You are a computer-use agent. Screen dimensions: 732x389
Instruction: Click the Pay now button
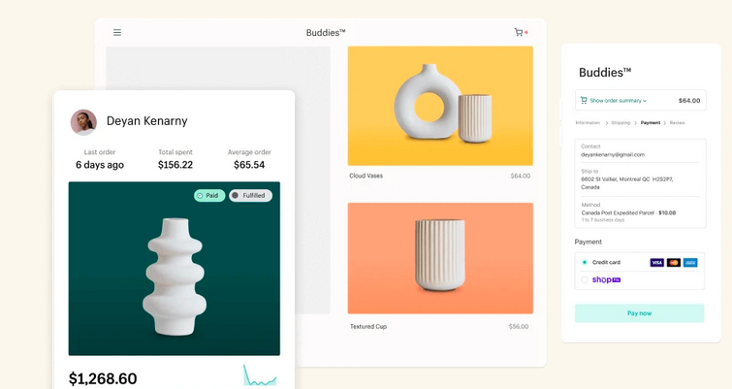[640, 313]
